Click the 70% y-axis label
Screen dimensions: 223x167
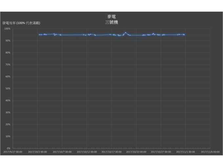(x=8, y=65)
